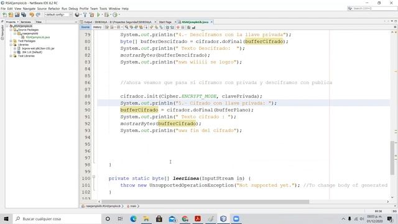Select the History view button
The width and height of the screenshot is (398, 224).
coord(97,27)
